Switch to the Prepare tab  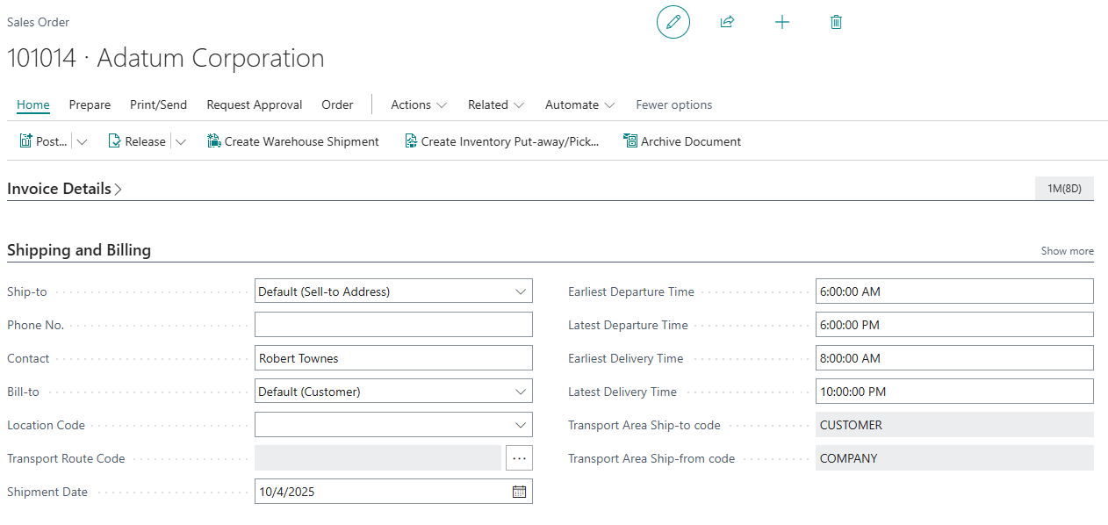click(x=90, y=104)
